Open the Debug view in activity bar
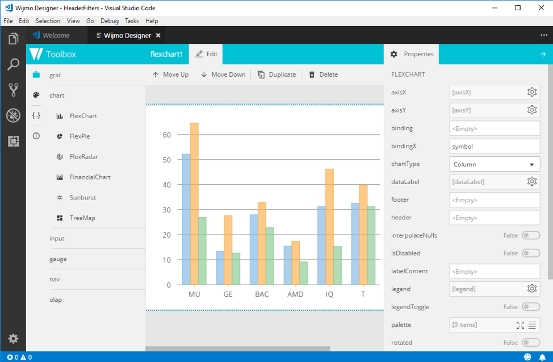 pyautogui.click(x=13, y=115)
